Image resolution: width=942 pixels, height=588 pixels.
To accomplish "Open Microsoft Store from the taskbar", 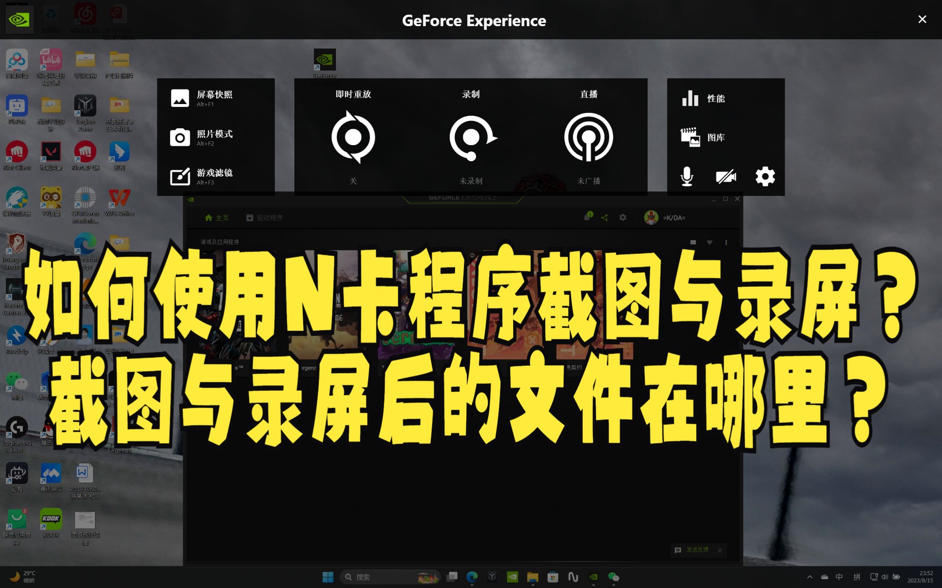I will [x=553, y=577].
